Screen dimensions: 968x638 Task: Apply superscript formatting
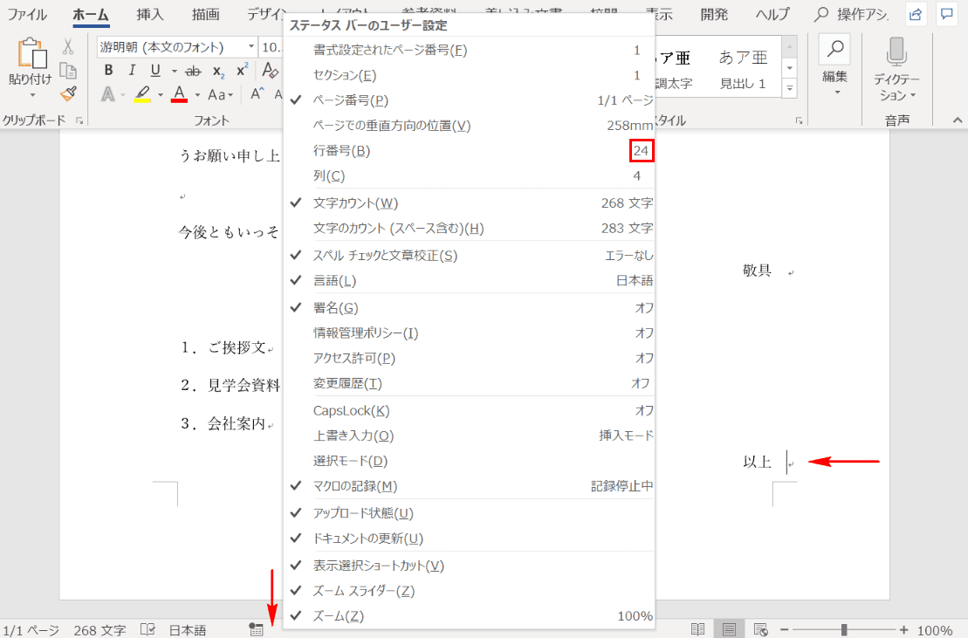pyautogui.click(x=243, y=70)
